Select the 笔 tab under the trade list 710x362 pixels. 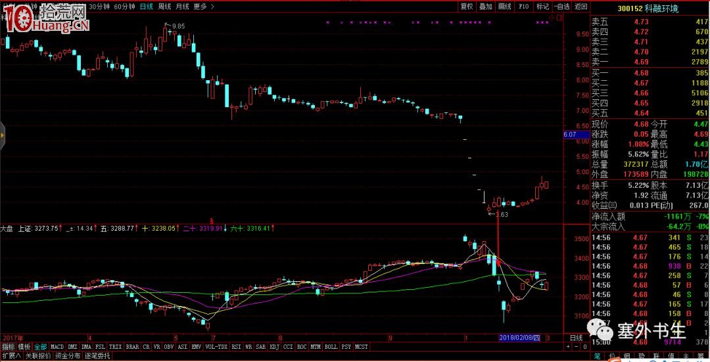pyautogui.click(x=597, y=357)
